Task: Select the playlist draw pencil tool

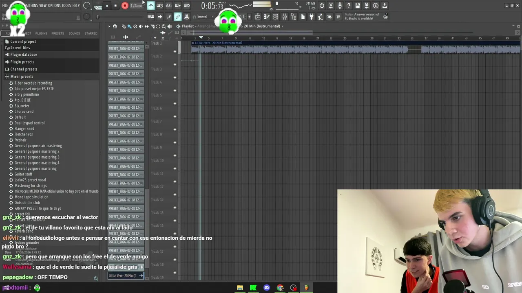Action: (124, 26)
